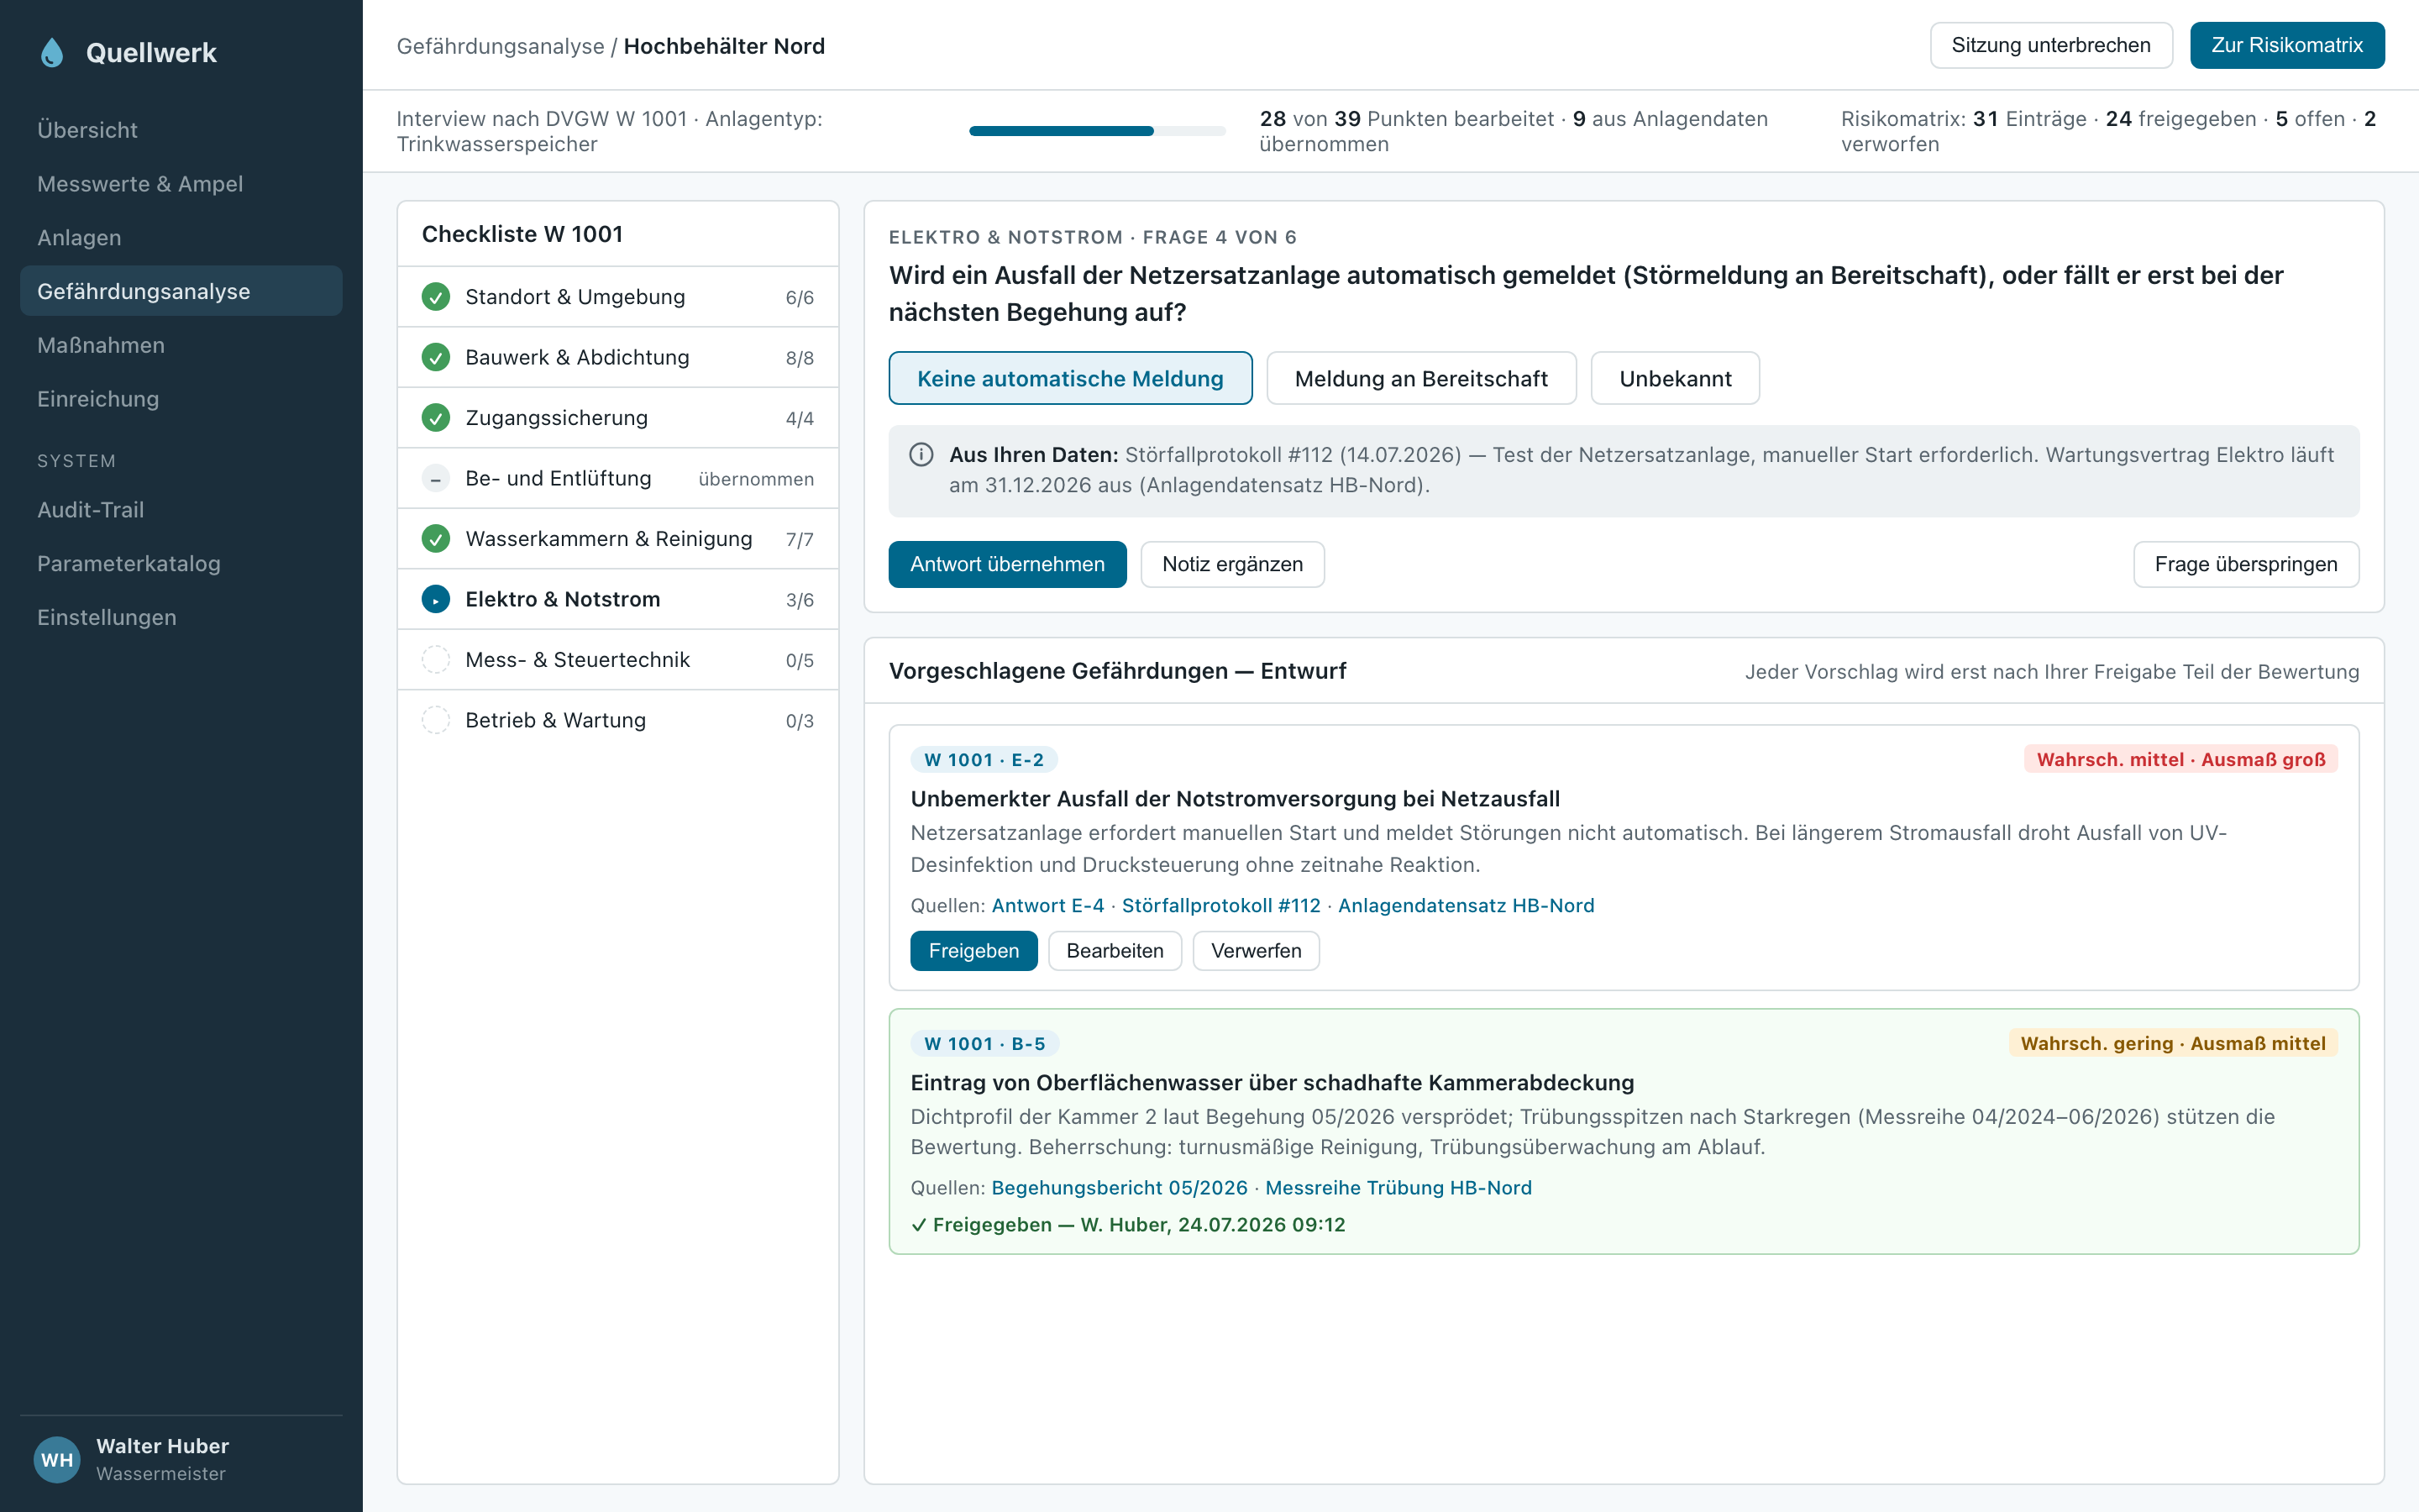This screenshot has width=2419, height=1512.
Task: Click the active step icon for Elektro & Notstrom
Action: pos(435,599)
